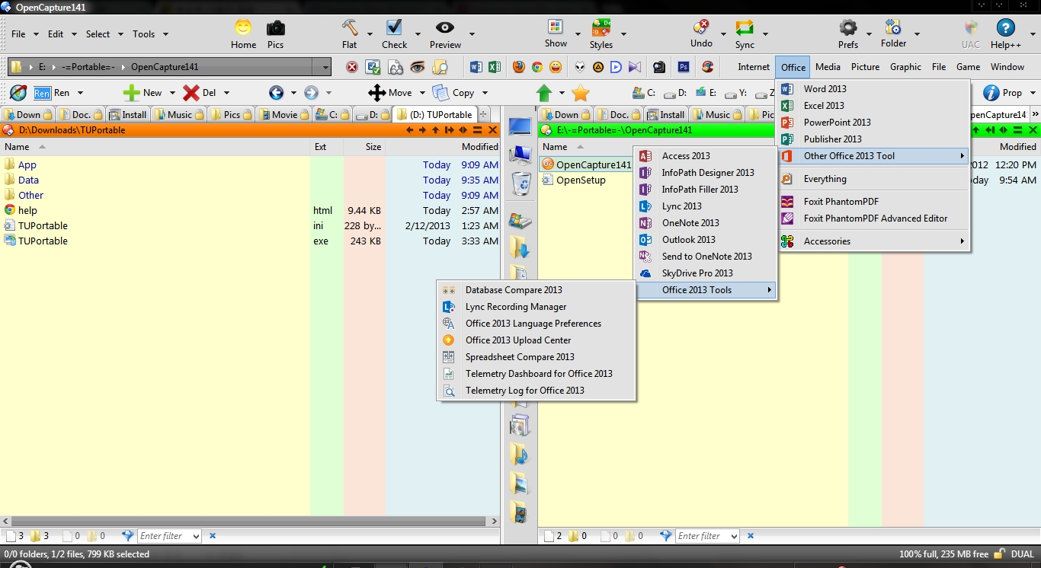Toggle Flat view hammer icon
1041x568 pixels.
(x=350, y=27)
